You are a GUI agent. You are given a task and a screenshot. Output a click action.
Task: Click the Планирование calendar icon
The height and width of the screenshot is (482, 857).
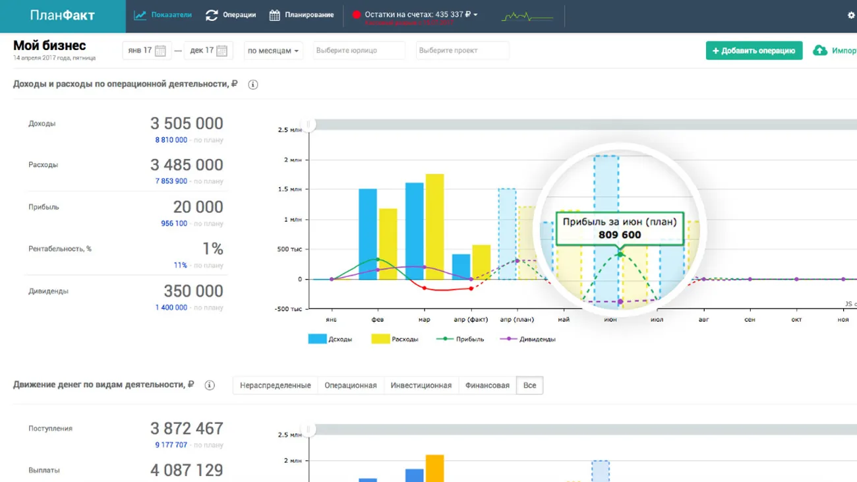coord(275,15)
